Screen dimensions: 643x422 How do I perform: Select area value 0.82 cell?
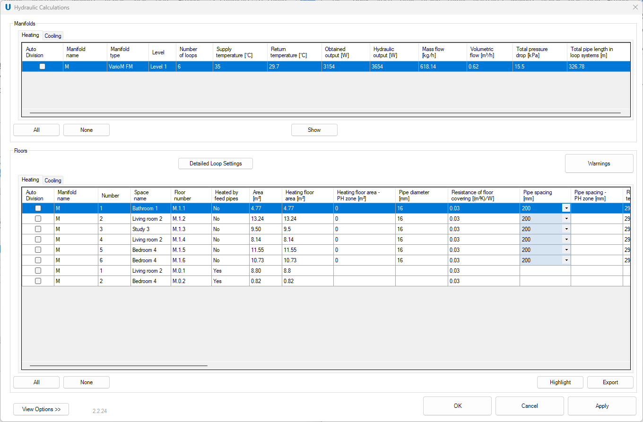pos(266,281)
